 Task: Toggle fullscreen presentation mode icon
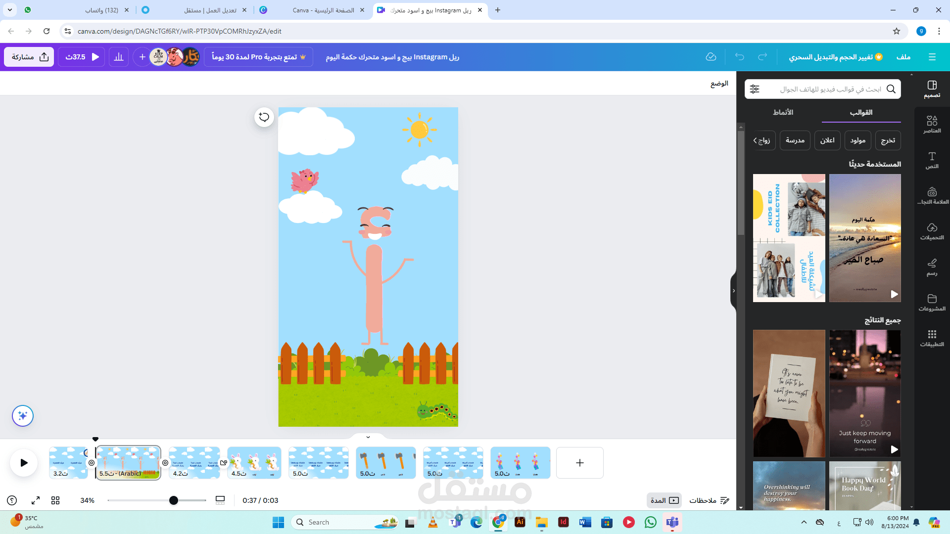click(x=36, y=500)
